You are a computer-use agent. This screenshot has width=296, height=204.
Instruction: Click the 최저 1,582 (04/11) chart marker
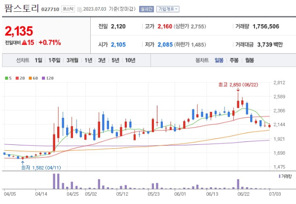(x=41, y=168)
